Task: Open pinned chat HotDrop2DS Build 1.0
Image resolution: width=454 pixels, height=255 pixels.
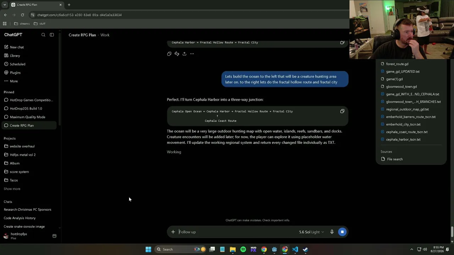Action: coord(29,108)
